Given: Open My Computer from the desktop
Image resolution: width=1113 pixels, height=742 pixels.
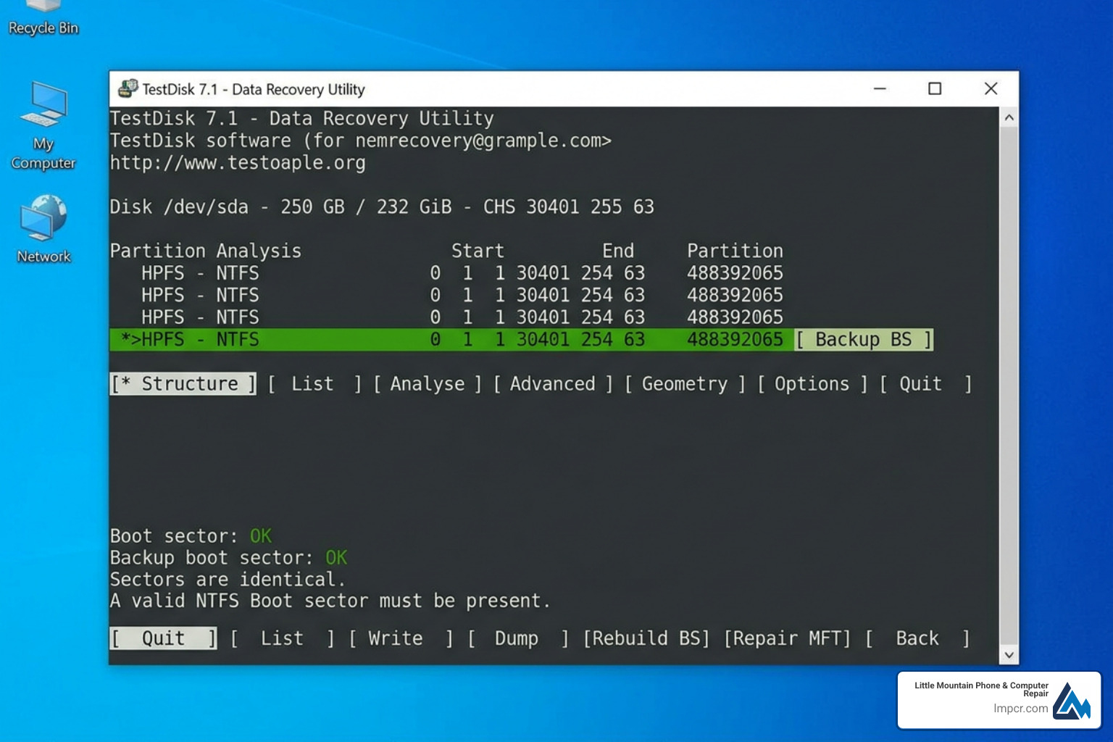Looking at the screenshot, I should (43, 116).
